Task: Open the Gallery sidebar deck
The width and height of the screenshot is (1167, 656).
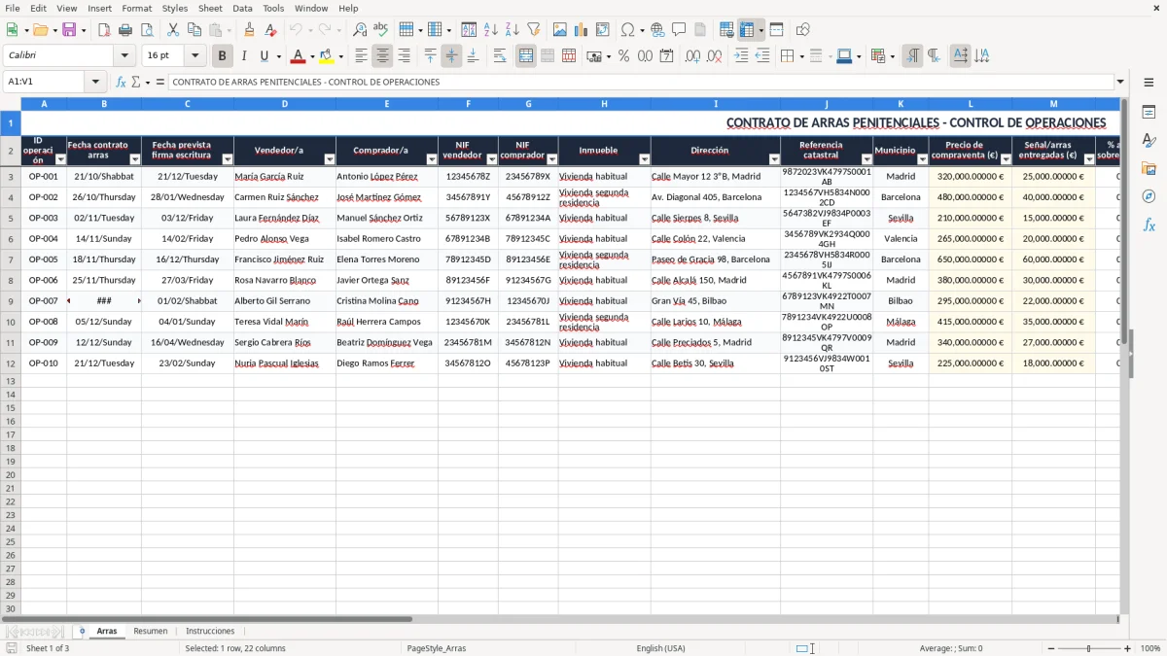Action: tap(1149, 169)
